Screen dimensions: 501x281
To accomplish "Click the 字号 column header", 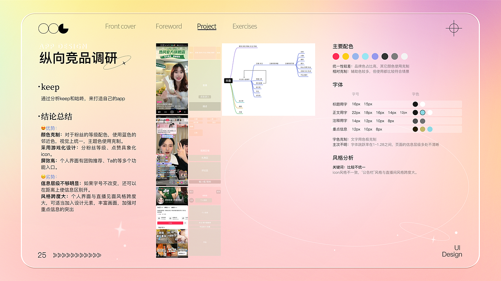I will [355, 94].
